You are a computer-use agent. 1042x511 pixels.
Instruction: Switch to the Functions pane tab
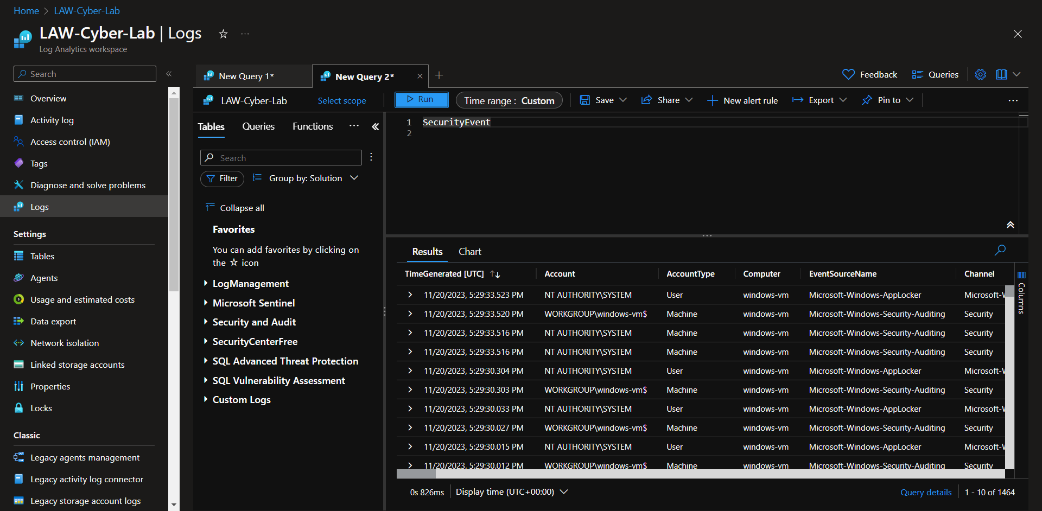[x=313, y=126]
